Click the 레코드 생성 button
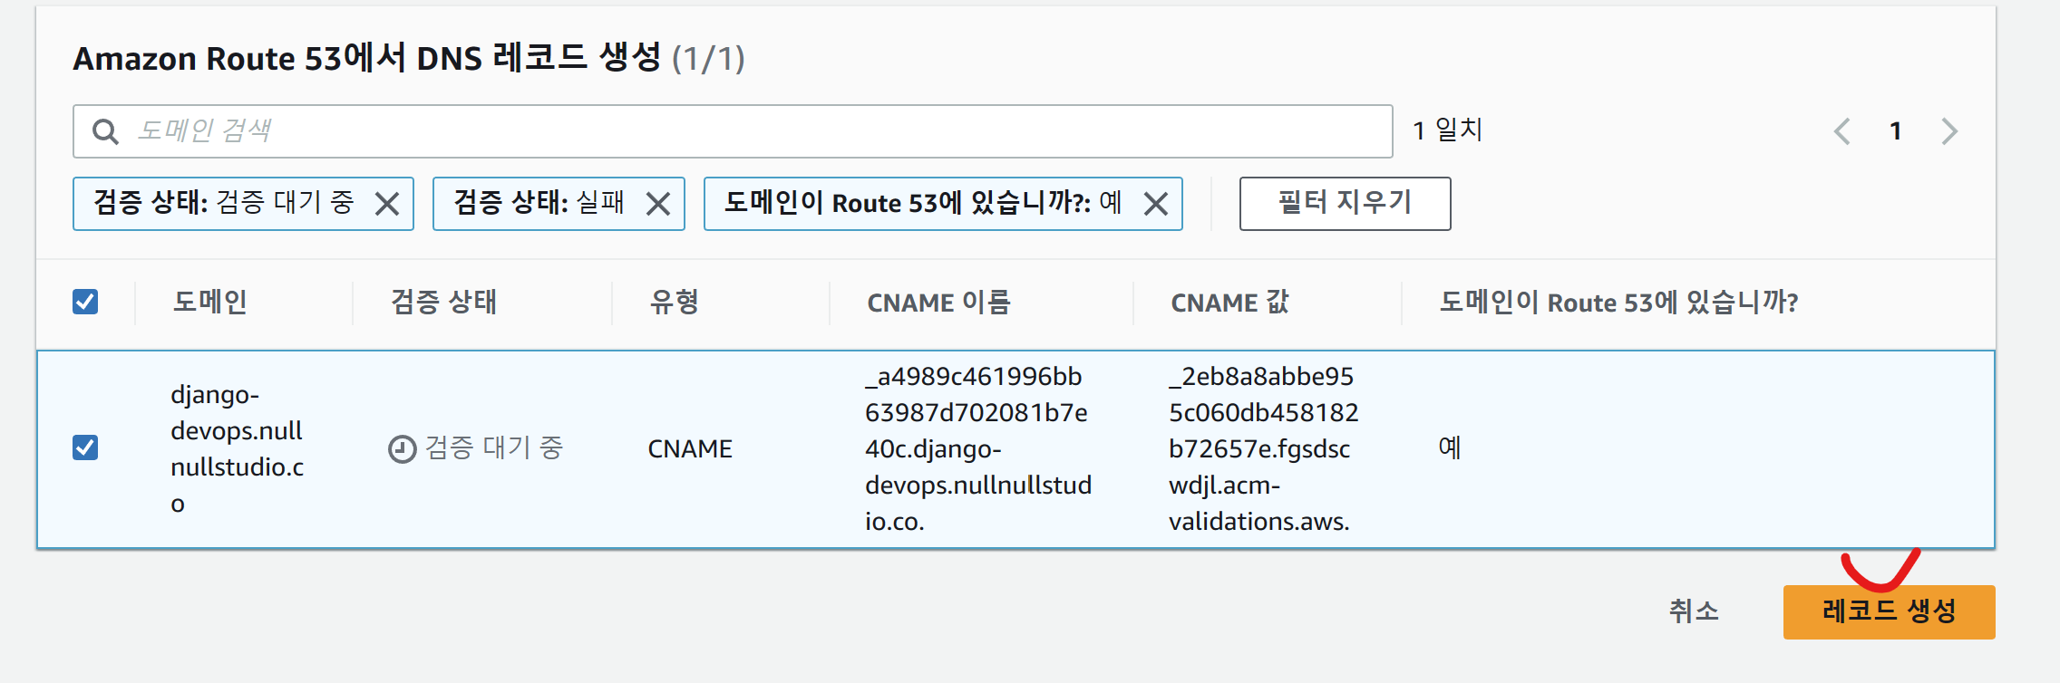 [x=1889, y=611]
